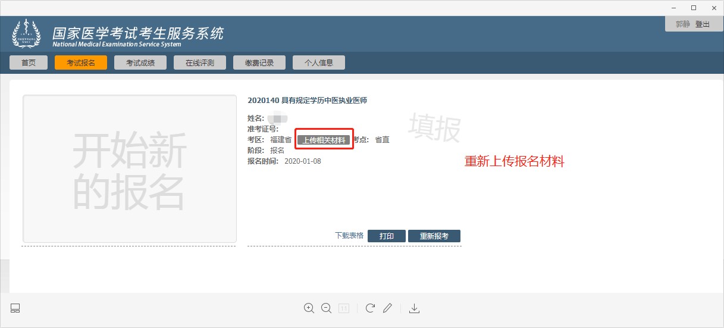Reset image to 1:1 actual size

(344, 308)
